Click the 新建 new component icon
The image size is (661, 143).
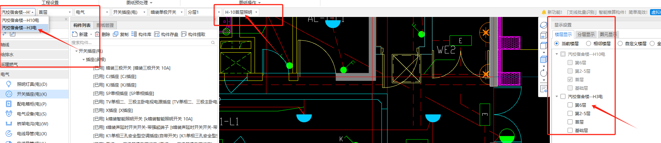tap(75, 34)
